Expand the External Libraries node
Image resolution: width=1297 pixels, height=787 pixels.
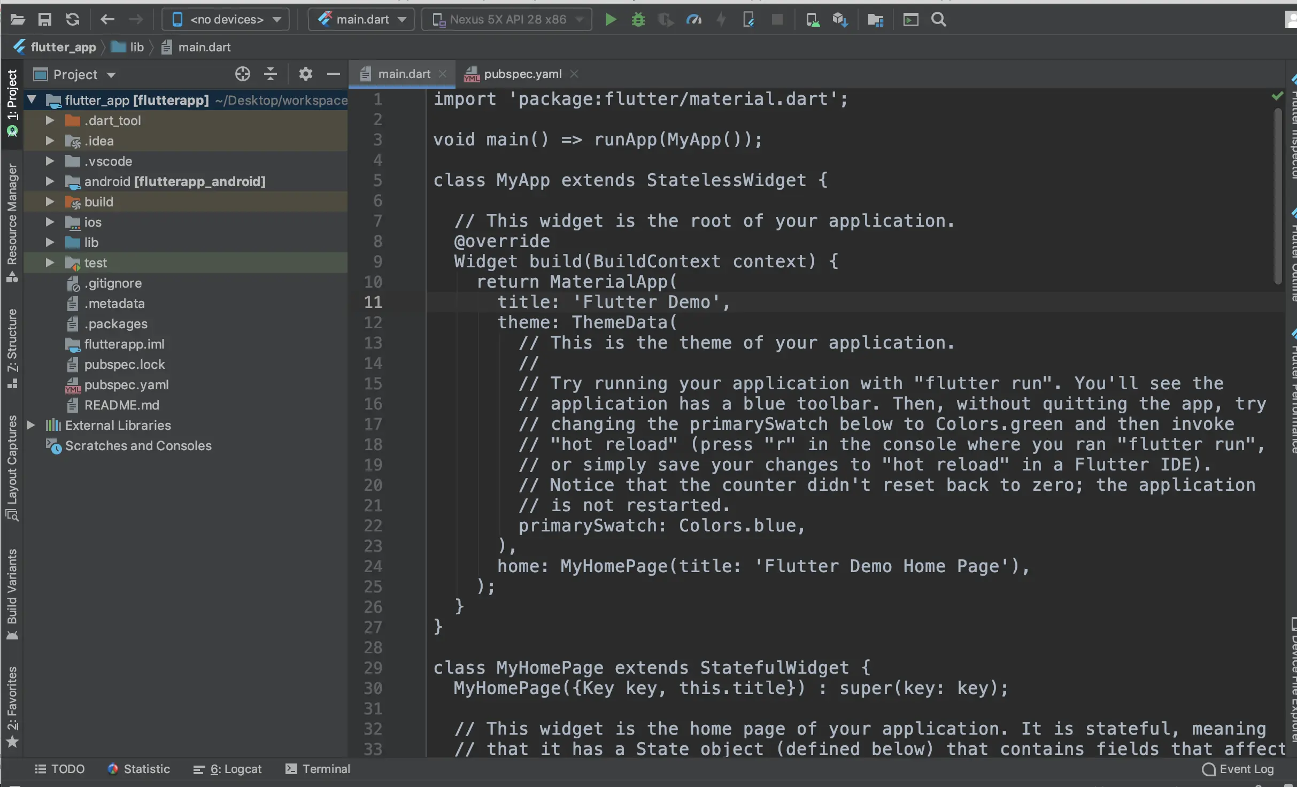tap(31, 426)
